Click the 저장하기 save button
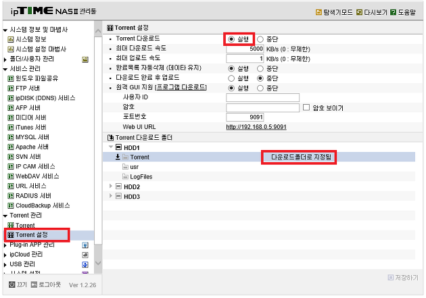 (403, 278)
